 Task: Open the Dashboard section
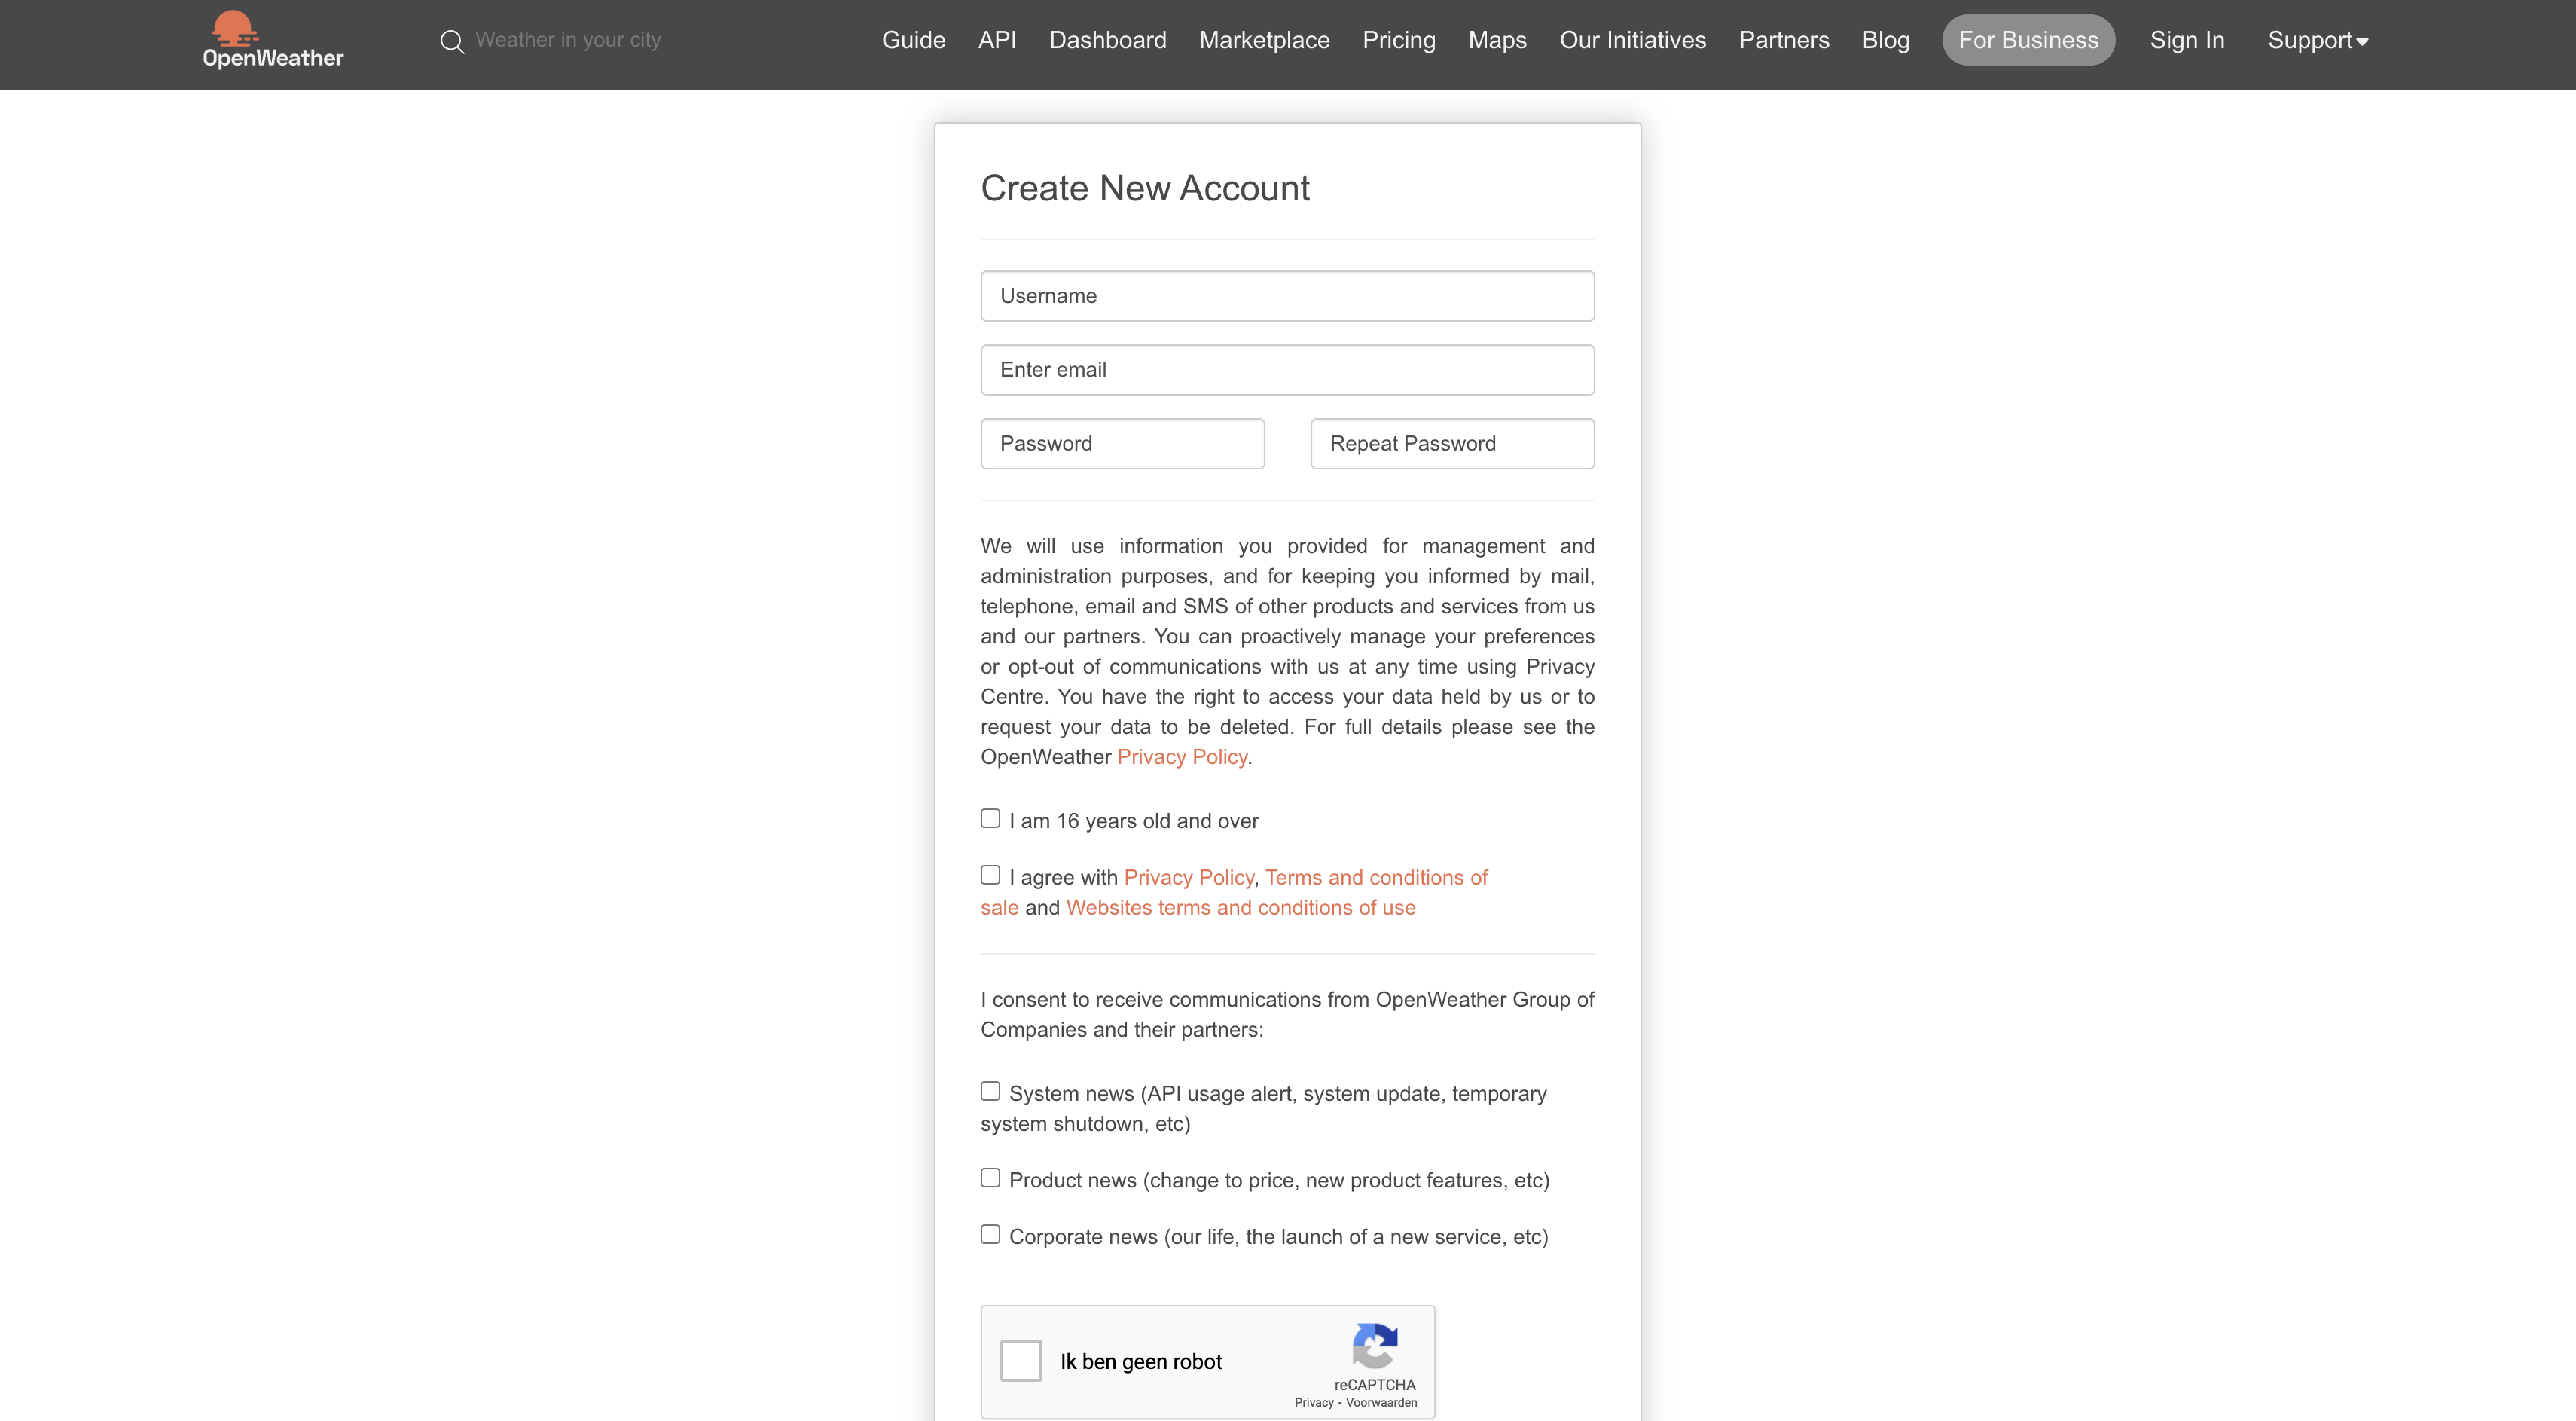coord(1107,38)
